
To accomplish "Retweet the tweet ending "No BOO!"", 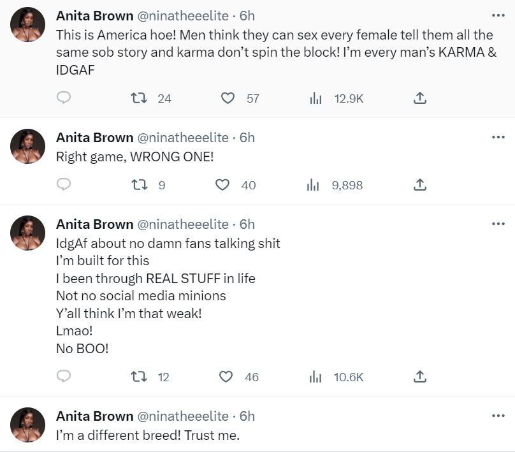I will (x=136, y=377).
